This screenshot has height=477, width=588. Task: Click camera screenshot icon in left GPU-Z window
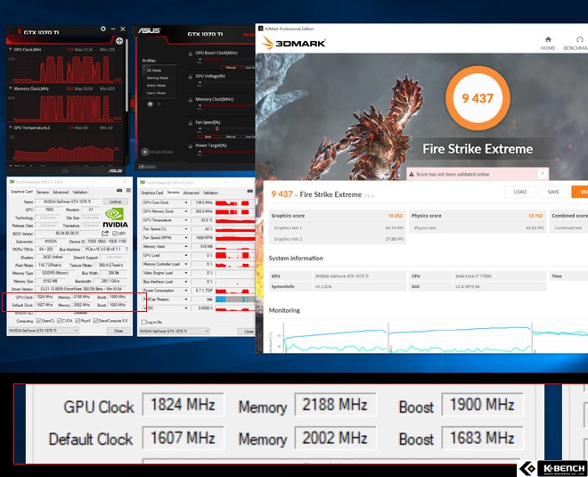119,191
